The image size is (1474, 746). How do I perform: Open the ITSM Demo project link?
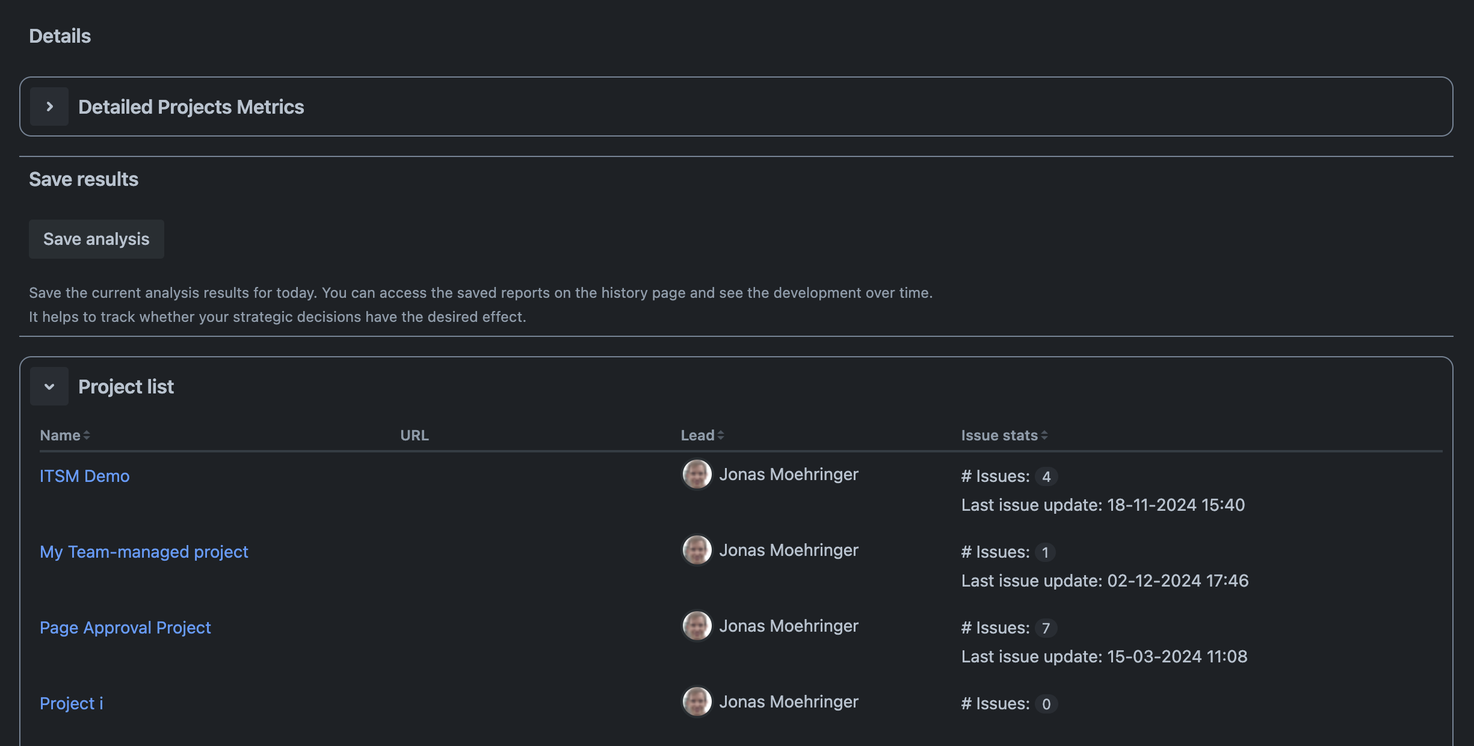tap(84, 476)
